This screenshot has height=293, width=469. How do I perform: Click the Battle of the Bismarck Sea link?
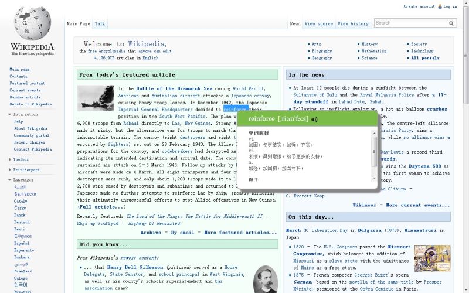click(x=174, y=88)
